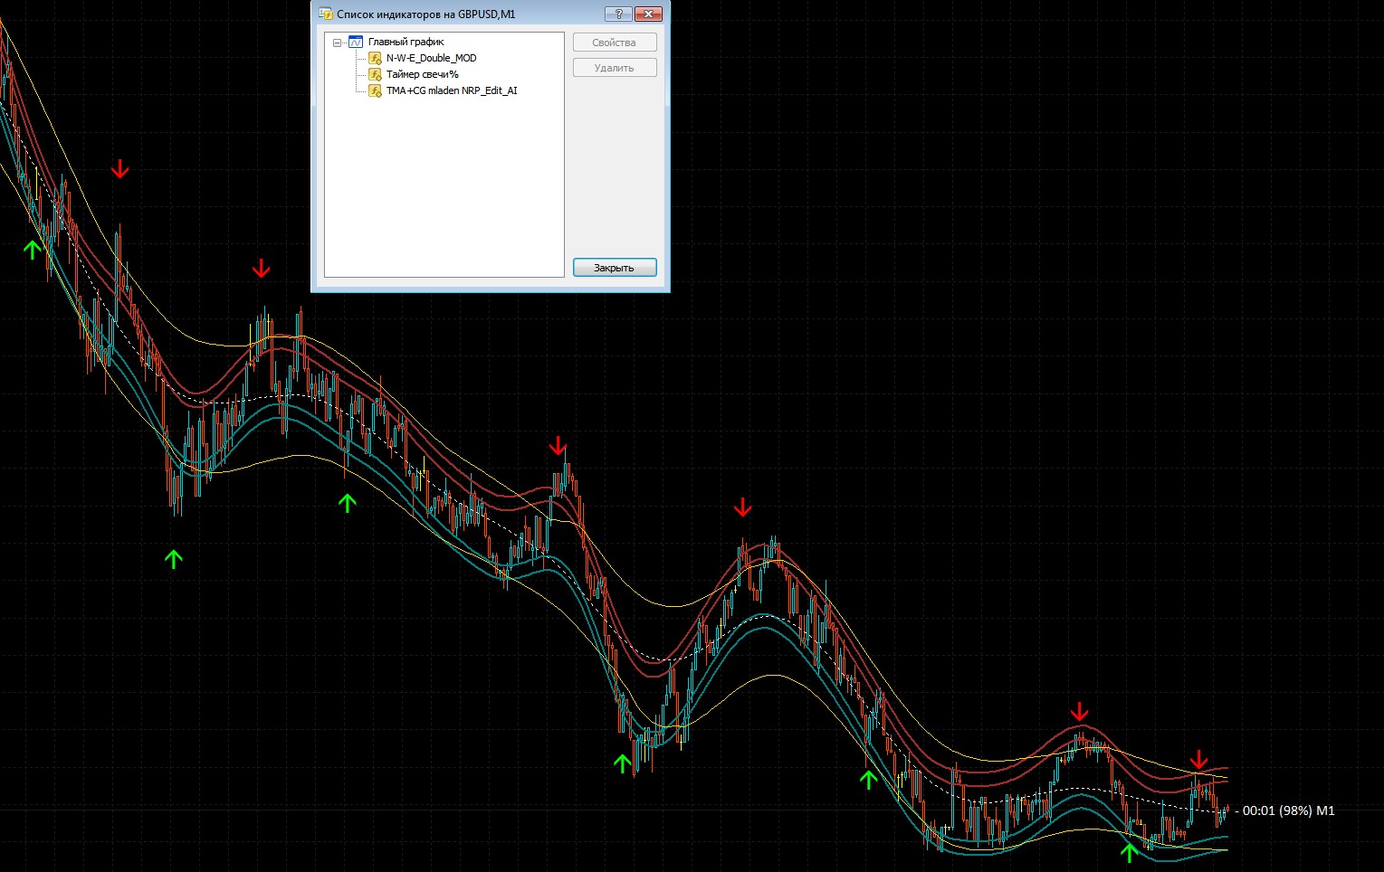Click the TMA+CG mladen NRP_Edit_AI indicator icon
Viewport: 1384px width, 872px height.
tap(375, 90)
